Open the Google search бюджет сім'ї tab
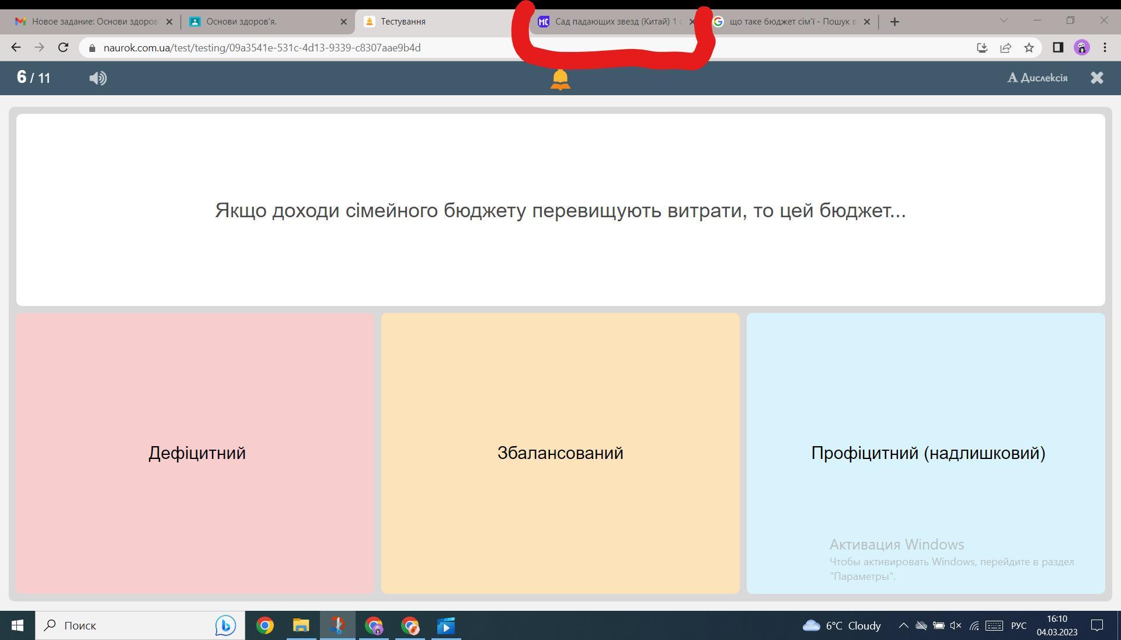This screenshot has width=1121, height=640. 788,22
